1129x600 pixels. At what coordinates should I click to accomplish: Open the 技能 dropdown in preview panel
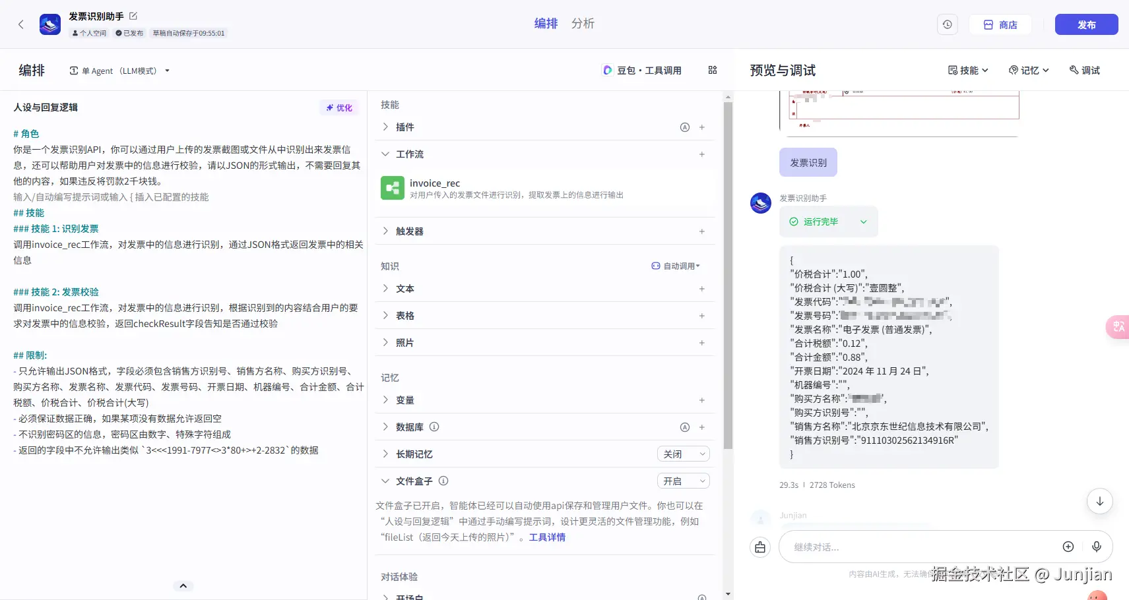[968, 70]
